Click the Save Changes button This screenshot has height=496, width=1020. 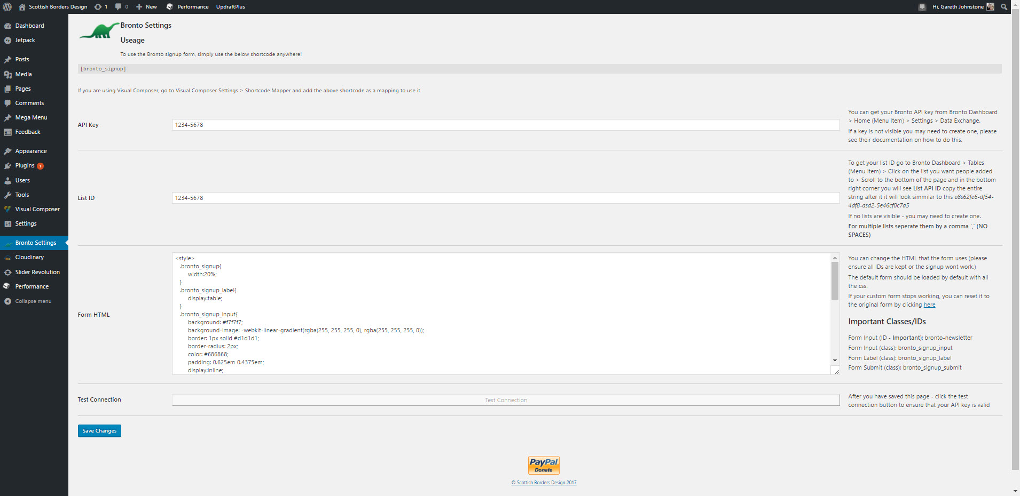[99, 431]
